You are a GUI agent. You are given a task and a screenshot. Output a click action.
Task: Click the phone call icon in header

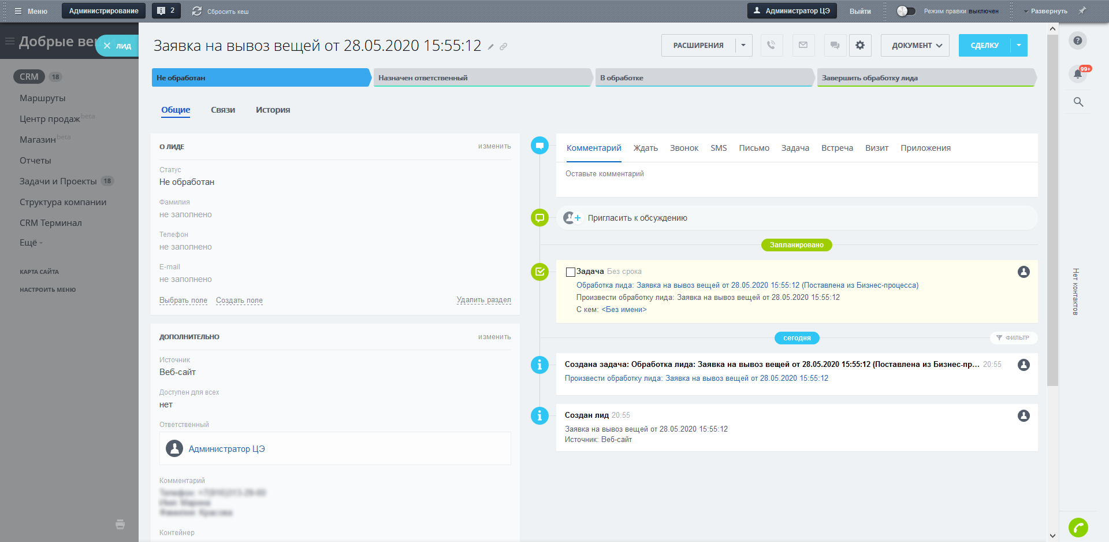click(x=771, y=45)
